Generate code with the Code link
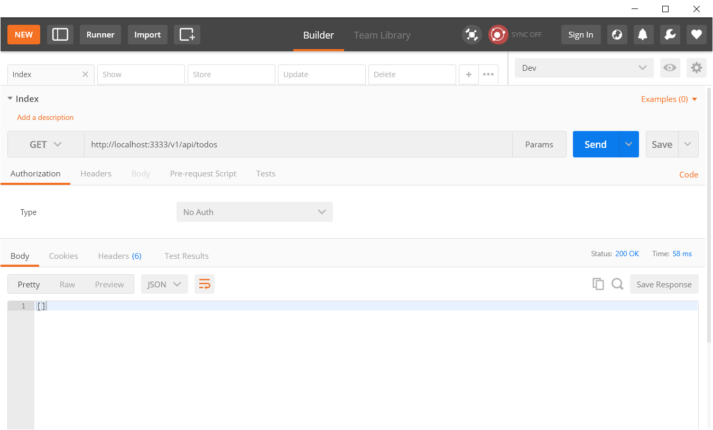The height and width of the screenshot is (430, 713). [688, 174]
